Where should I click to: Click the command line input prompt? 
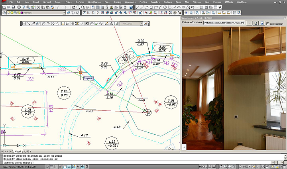[x=137, y=163]
